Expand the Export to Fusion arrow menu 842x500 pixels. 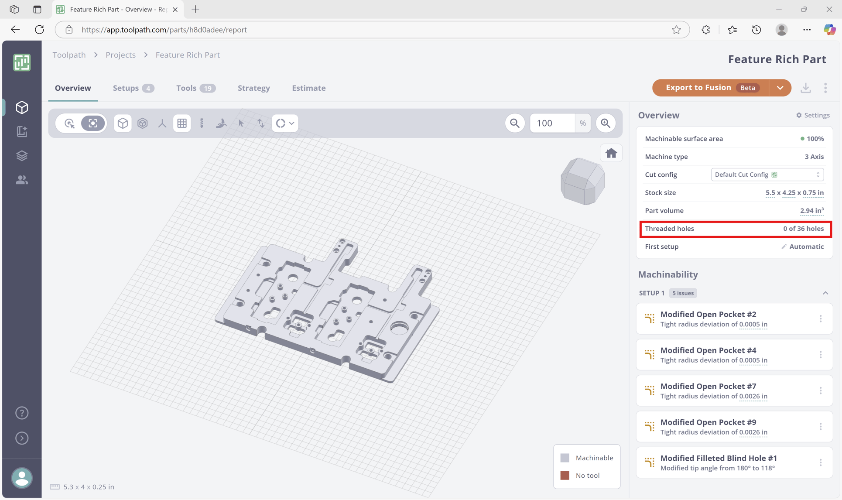click(x=780, y=88)
